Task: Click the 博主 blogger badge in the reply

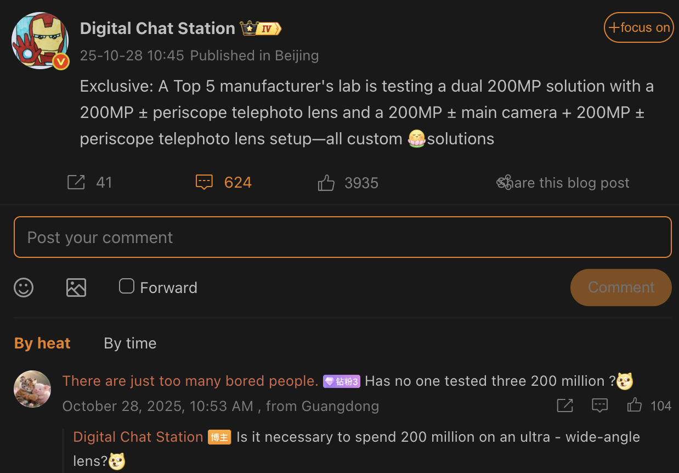Action: (x=219, y=437)
